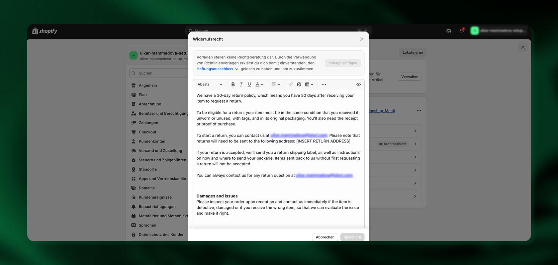Viewport: 558px width, 265px height.
Task: Open Allgemein settings
Action: click(x=148, y=85)
